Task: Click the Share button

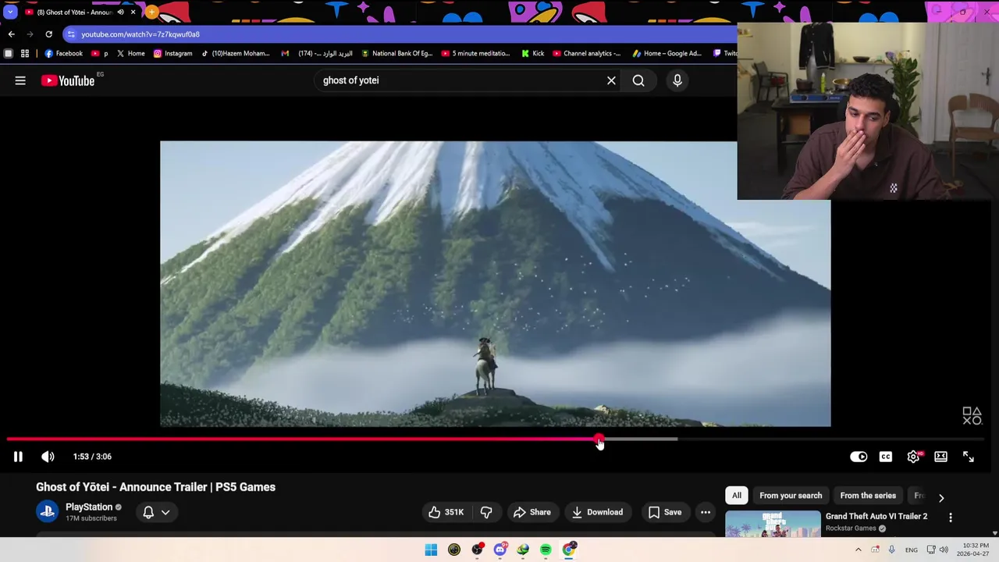Action: click(531, 512)
